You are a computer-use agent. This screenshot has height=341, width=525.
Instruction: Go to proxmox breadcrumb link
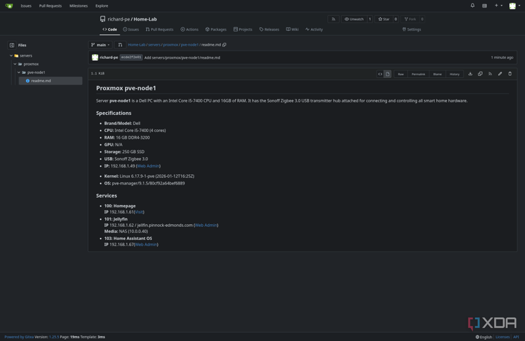170,45
